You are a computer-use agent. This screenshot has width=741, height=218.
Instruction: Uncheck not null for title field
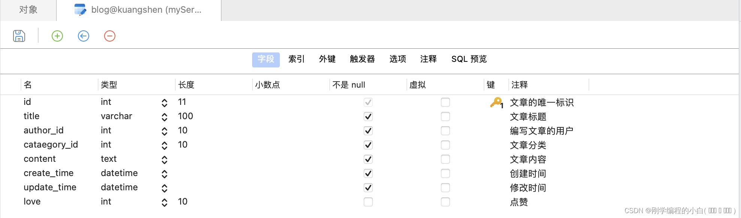click(x=368, y=116)
